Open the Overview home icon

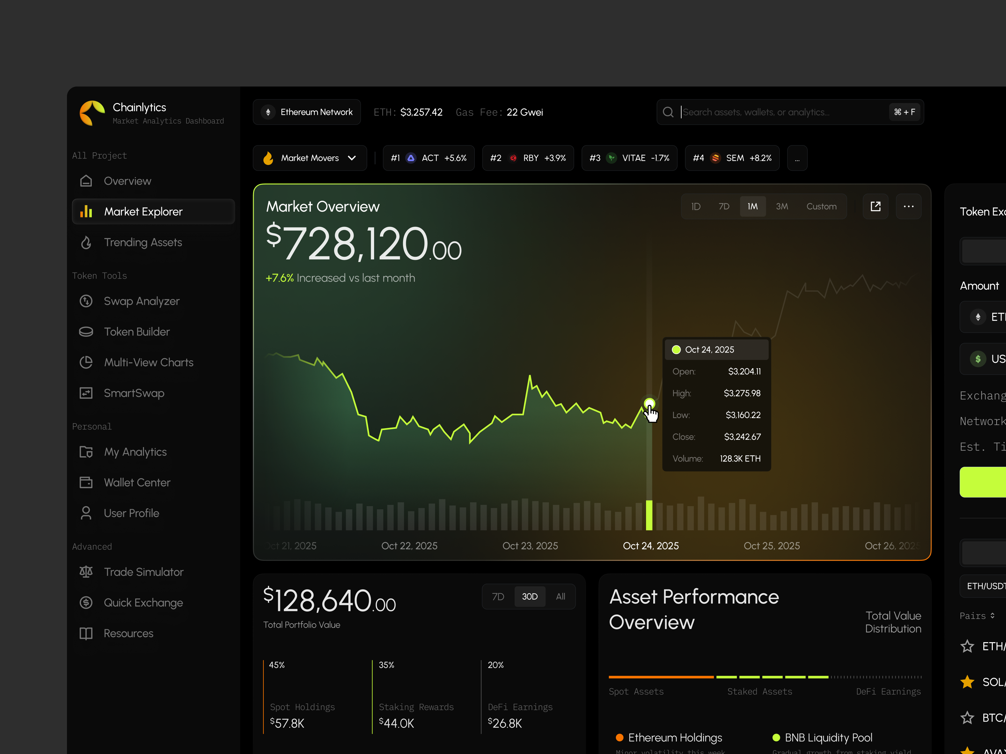tap(86, 181)
